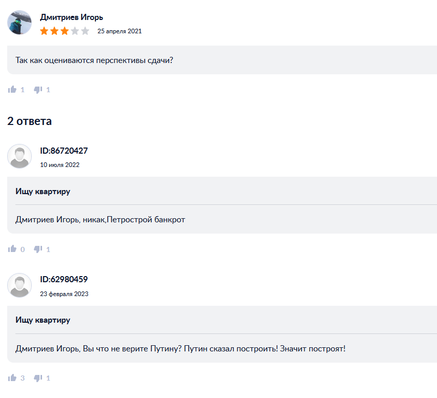Click the review text about перспективы сдачи
The height and width of the screenshot is (398, 437).
point(94,60)
